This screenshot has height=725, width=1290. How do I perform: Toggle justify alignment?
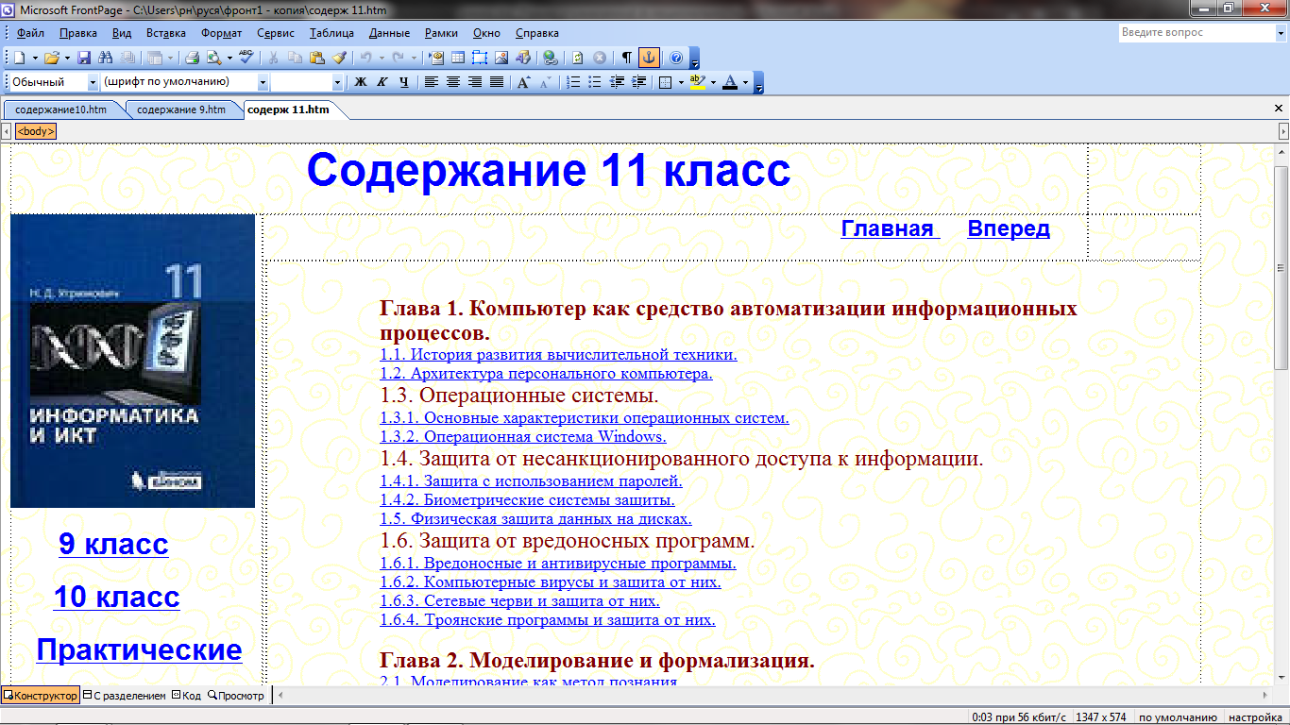[x=497, y=82]
